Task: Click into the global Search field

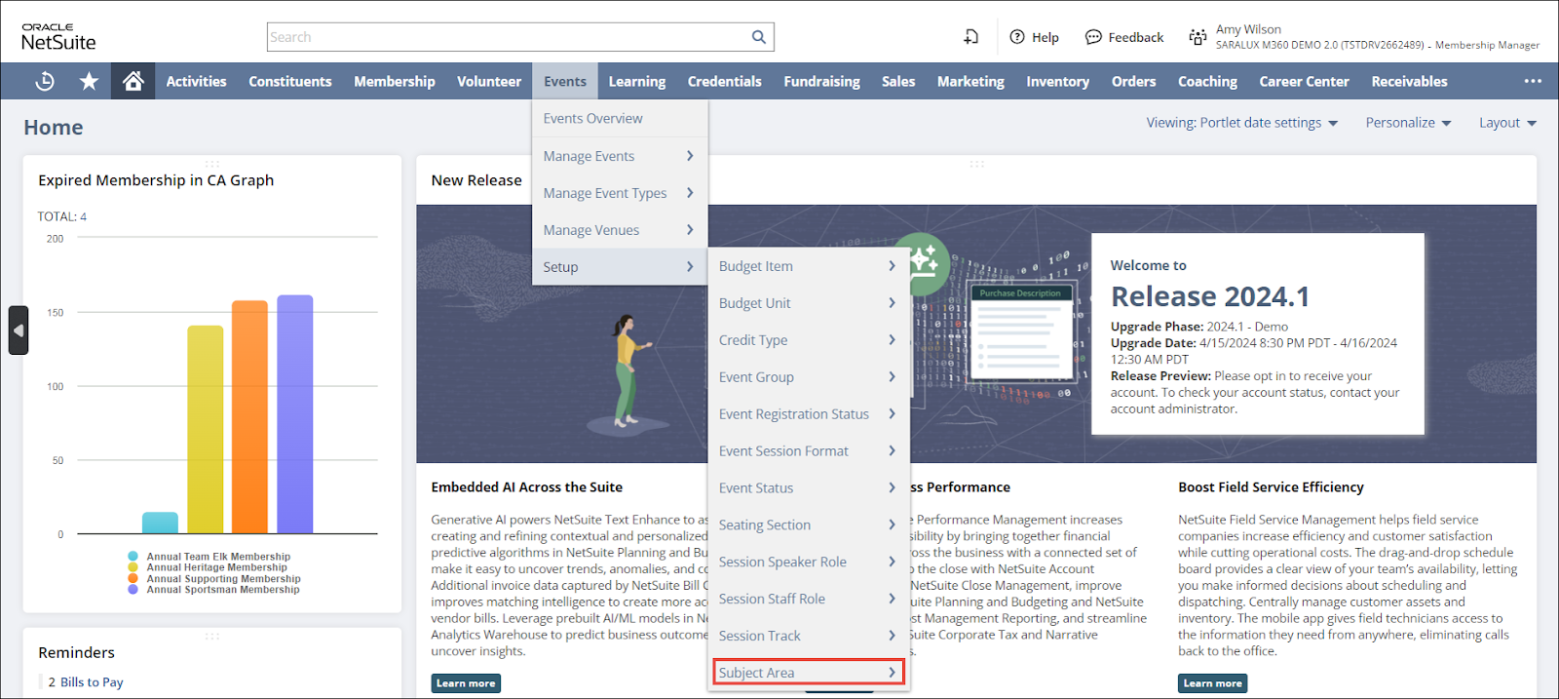Action: 507,37
